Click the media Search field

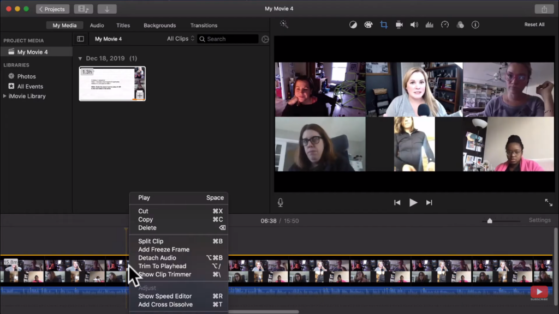(x=228, y=39)
